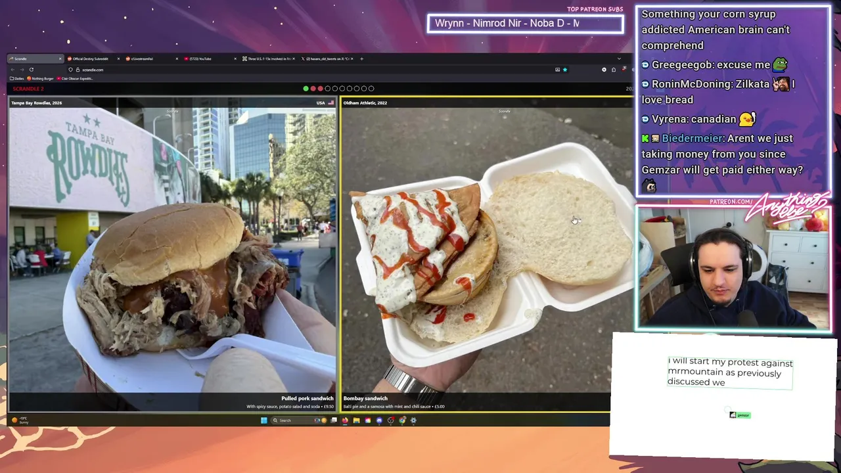Reload the scrandle.com page

click(x=31, y=70)
